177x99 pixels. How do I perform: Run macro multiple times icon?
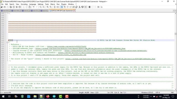coord(98,7)
